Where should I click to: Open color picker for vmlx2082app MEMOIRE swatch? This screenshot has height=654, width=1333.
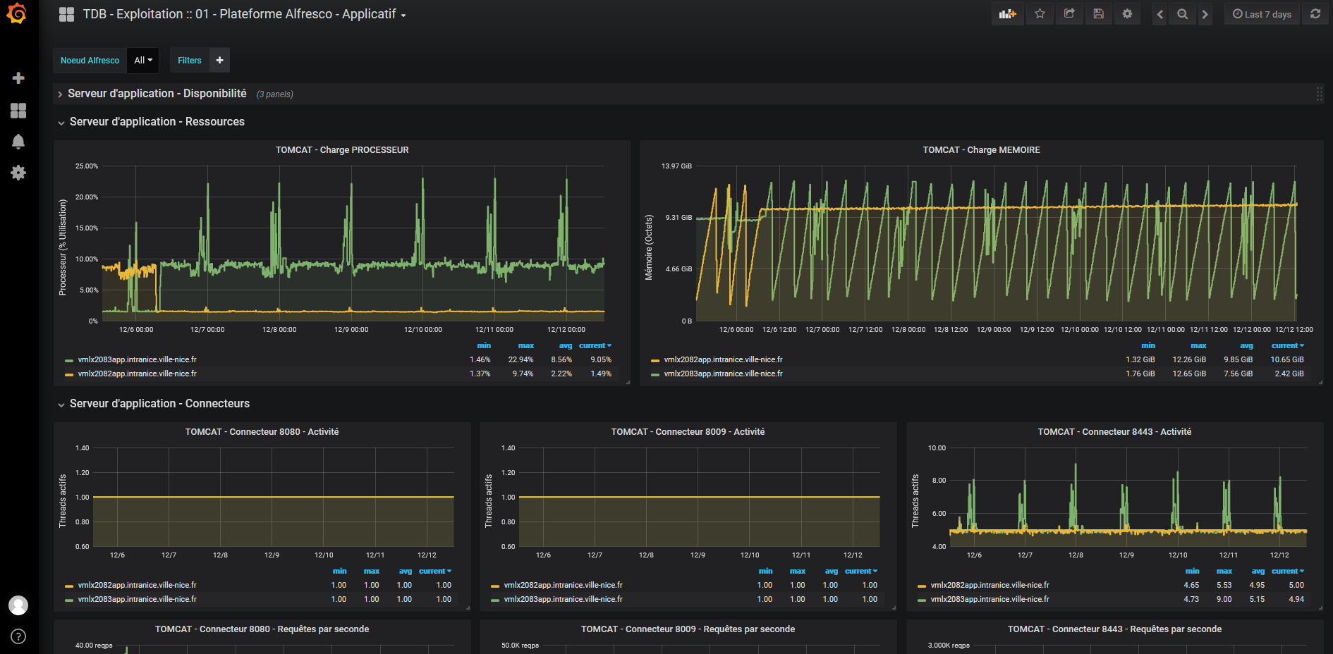(x=655, y=360)
